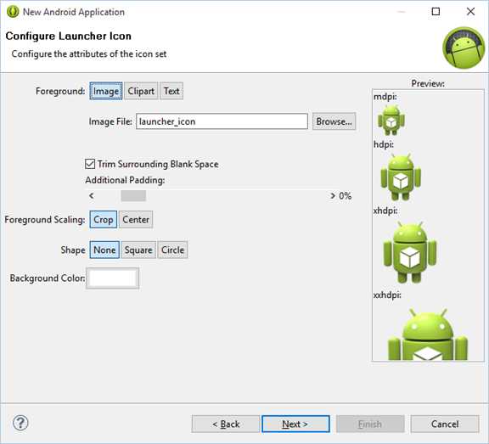
Task: Set shape to None
Action: pyautogui.click(x=104, y=250)
